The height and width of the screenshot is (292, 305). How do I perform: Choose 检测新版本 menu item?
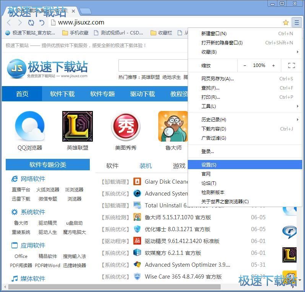coord(245,192)
